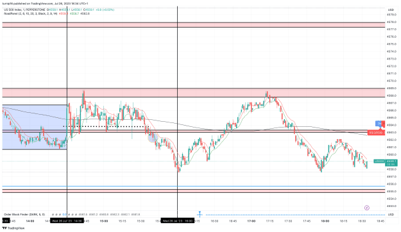
Task: Click the '18:45' time axis label
Action: point(380,221)
